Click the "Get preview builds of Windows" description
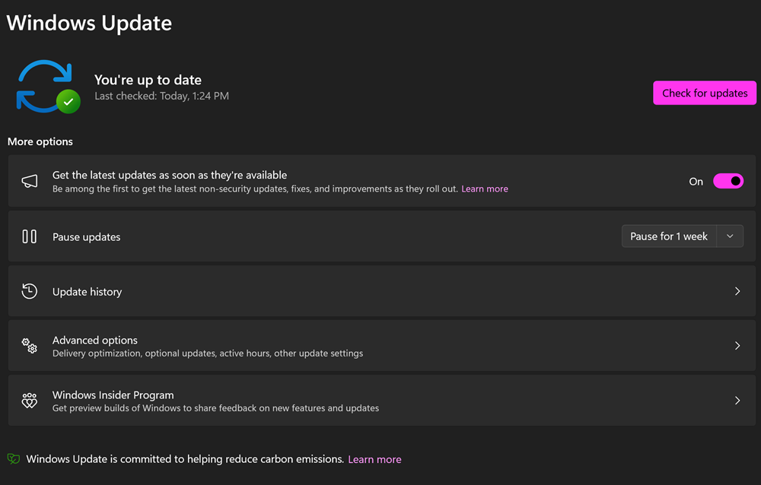 (215, 408)
